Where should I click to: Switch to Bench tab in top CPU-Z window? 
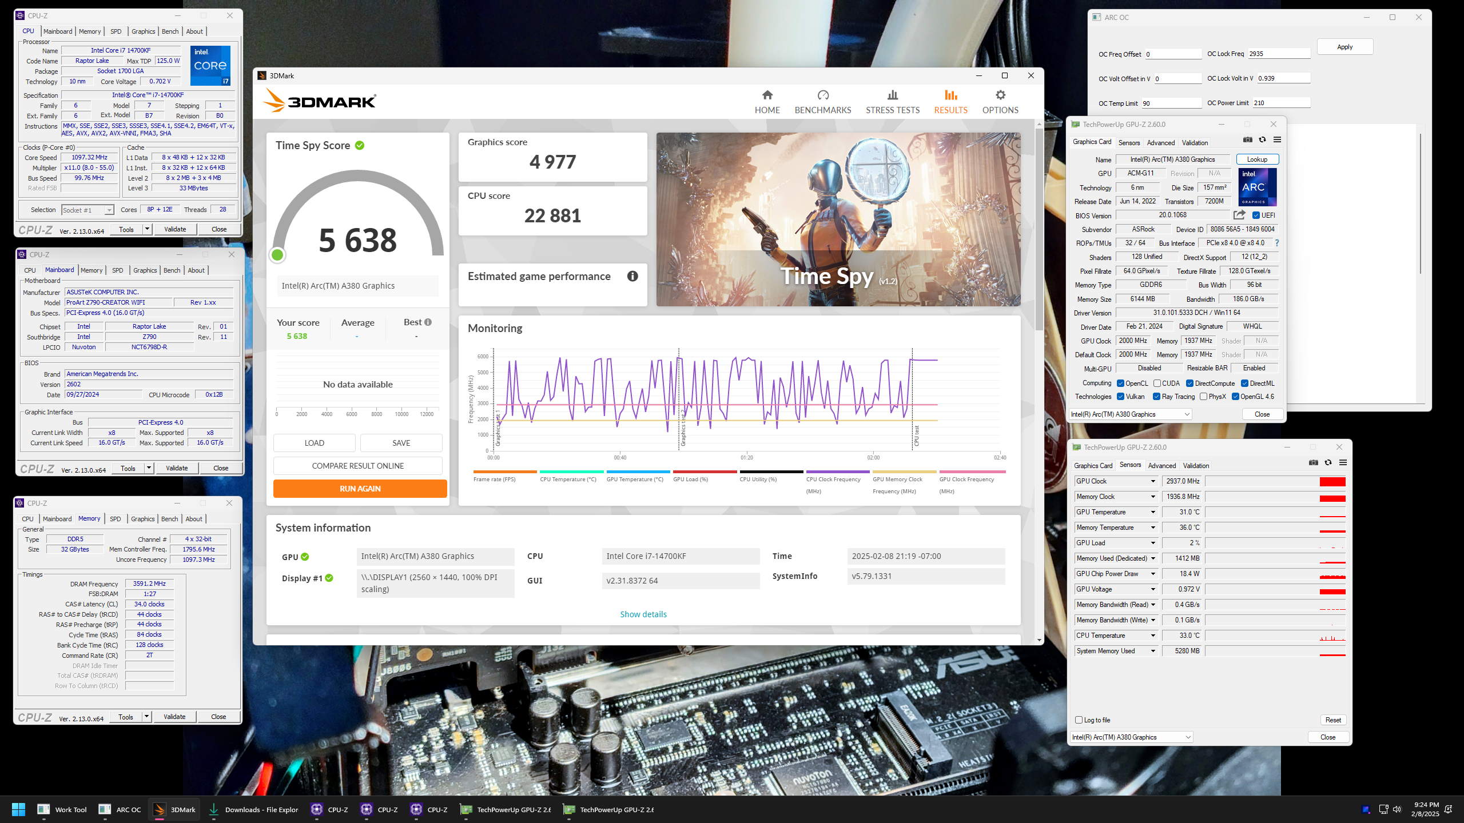pyautogui.click(x=170, y=31)
